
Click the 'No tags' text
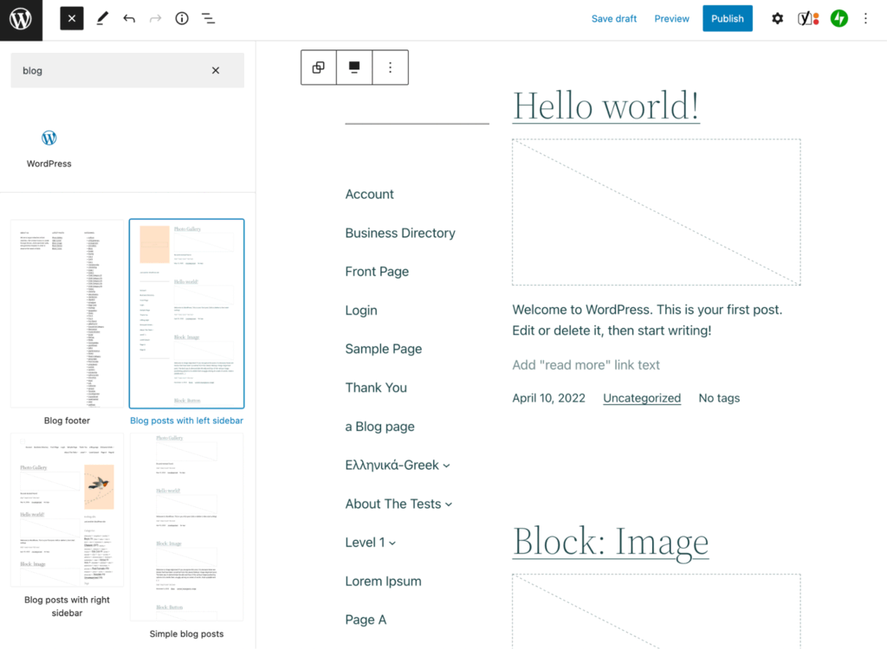[719, 398]
